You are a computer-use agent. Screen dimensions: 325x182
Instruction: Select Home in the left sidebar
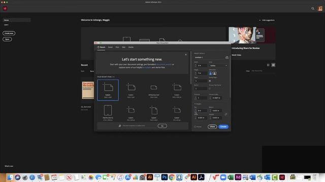click(x=17, y=20)
